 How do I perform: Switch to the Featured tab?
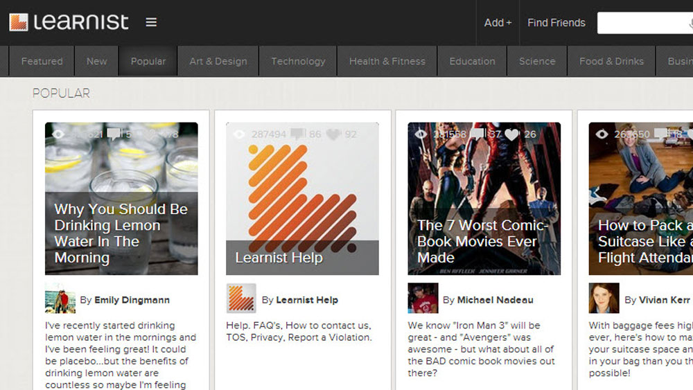pos(42,61)
